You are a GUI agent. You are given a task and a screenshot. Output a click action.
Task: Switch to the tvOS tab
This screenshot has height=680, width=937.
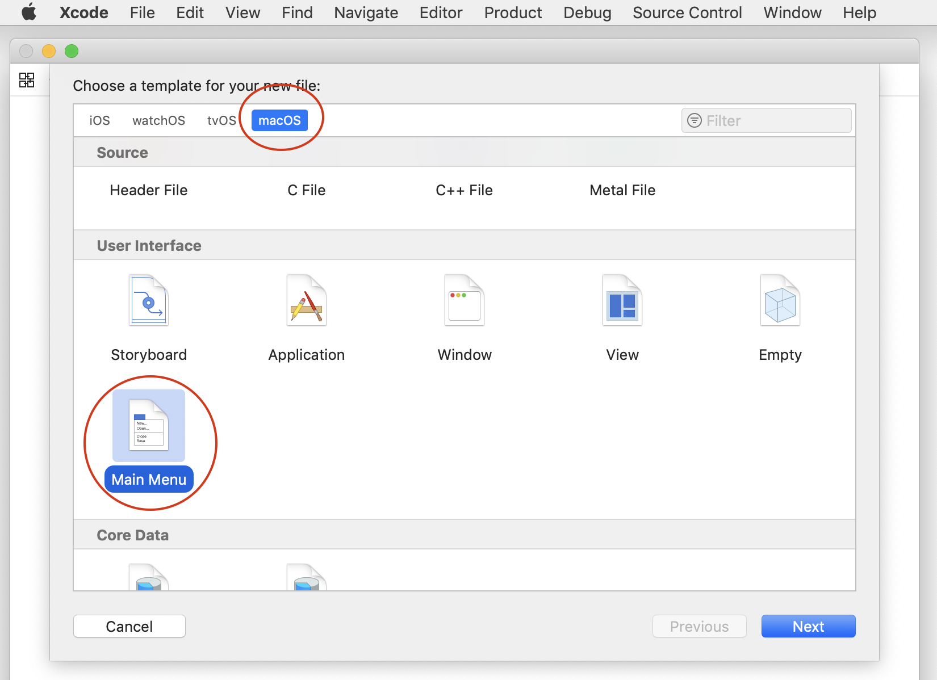click(221, 120)
